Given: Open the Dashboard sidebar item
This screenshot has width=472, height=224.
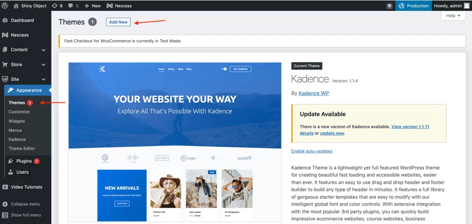Looking at the screenshot, I should (x=22, y=20).
